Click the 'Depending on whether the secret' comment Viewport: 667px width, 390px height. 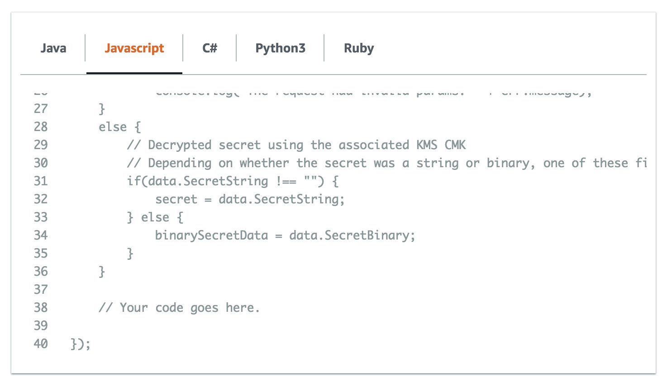[x=387, y=163]
